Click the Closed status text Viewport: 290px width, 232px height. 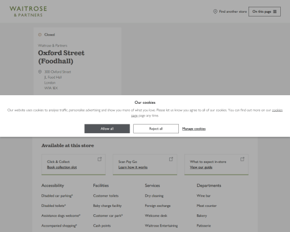coord(49,35)
